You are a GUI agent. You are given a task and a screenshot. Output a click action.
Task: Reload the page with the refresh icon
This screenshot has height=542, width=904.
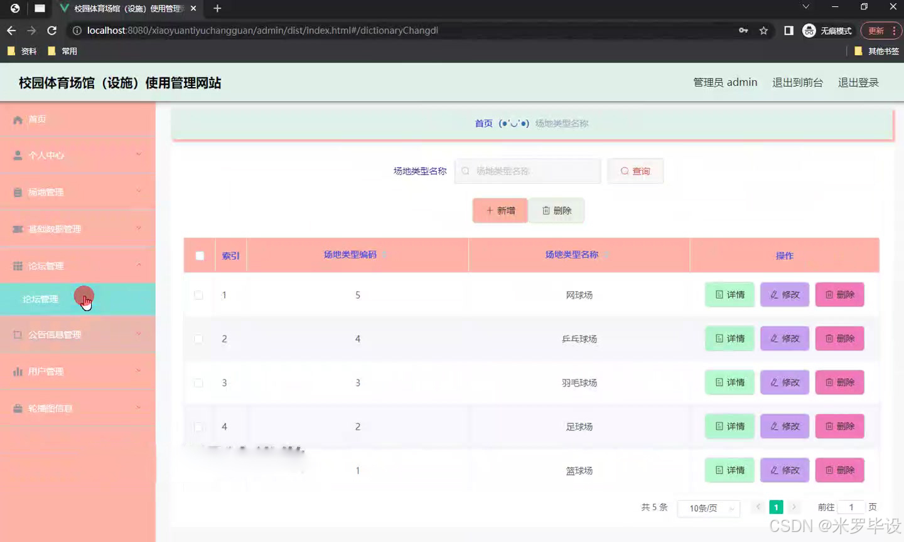click(52, 30)
